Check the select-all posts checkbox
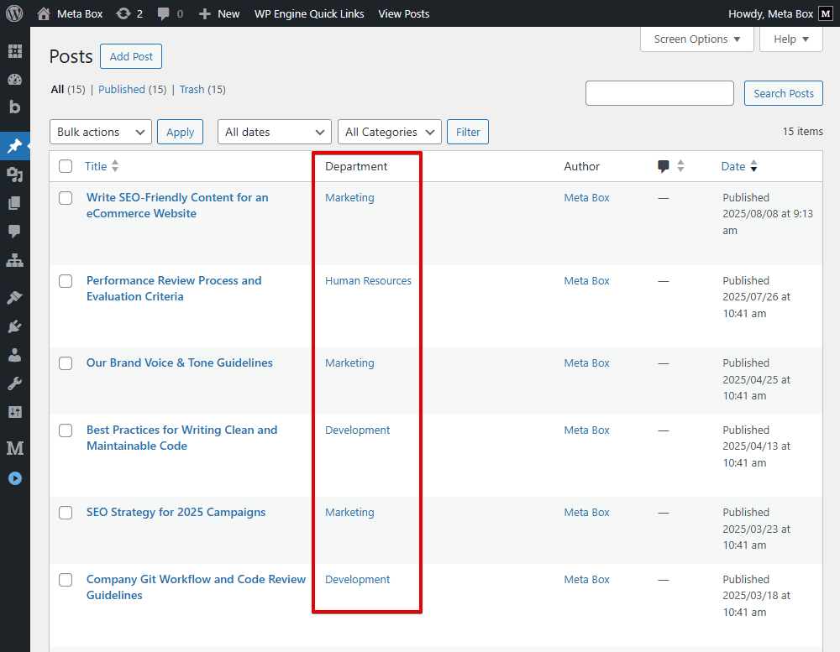Screen dimensions: 840x652 coord(66,166)
